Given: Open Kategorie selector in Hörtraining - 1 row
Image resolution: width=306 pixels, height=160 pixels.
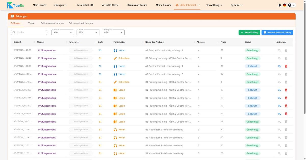Looking at the screenshot, I should [x=81, y=50].
